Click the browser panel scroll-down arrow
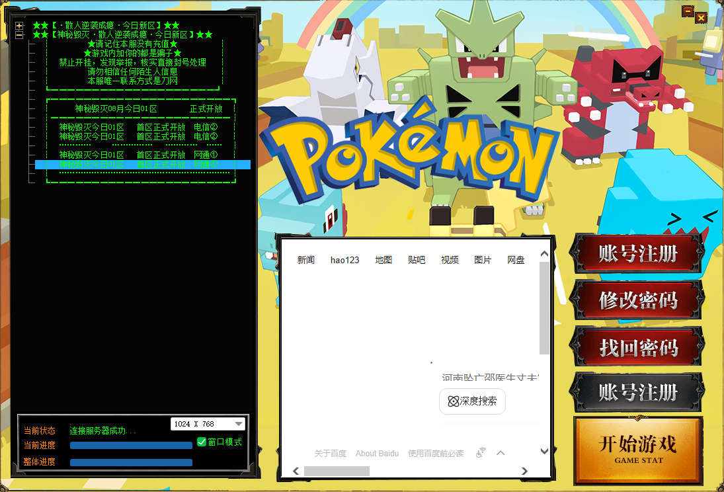This screenshot has height=492, width=724. [544, 452]
